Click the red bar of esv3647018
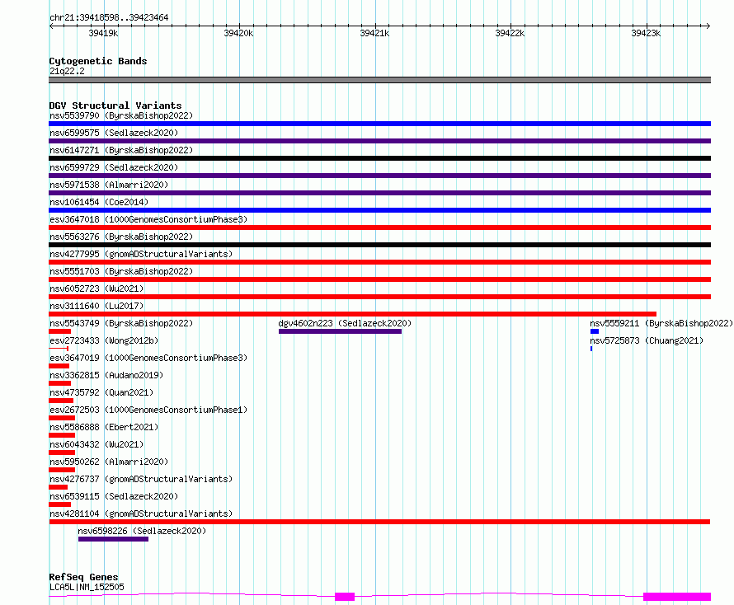734x605 pixels. point(379,227)
